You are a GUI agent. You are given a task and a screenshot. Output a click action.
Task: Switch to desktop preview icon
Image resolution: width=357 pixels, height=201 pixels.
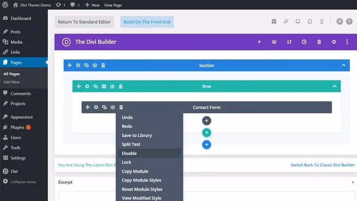pyautogui.click(x=298, y=21)
